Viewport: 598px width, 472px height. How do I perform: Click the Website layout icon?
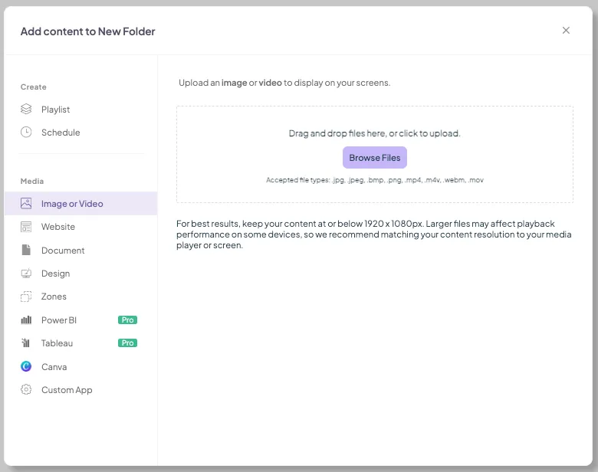click(26, 227)
